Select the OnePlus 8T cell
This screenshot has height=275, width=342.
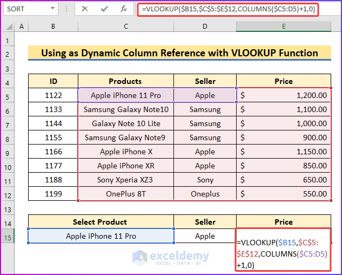[126, 194]
